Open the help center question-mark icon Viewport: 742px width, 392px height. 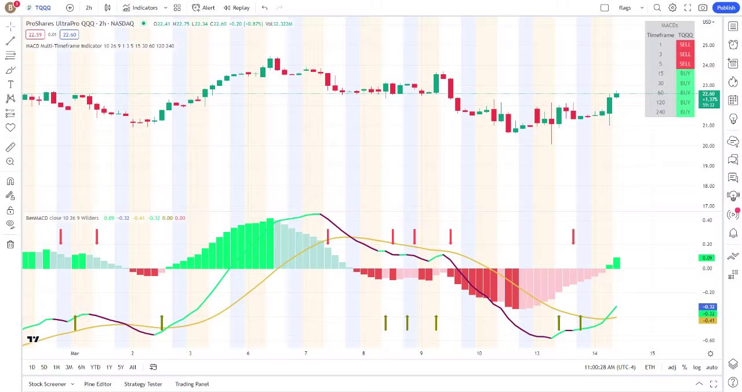point(733,383)
